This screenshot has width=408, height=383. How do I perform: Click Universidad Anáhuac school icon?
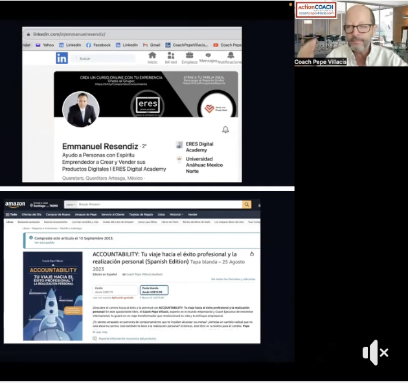click(x=179, y=159)
